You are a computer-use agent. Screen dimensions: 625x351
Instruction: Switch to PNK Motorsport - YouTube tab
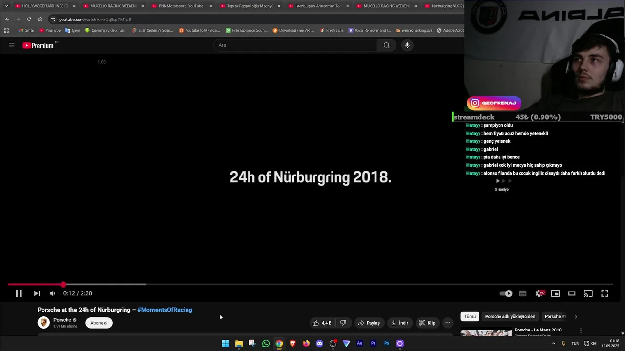click(181, 6)
